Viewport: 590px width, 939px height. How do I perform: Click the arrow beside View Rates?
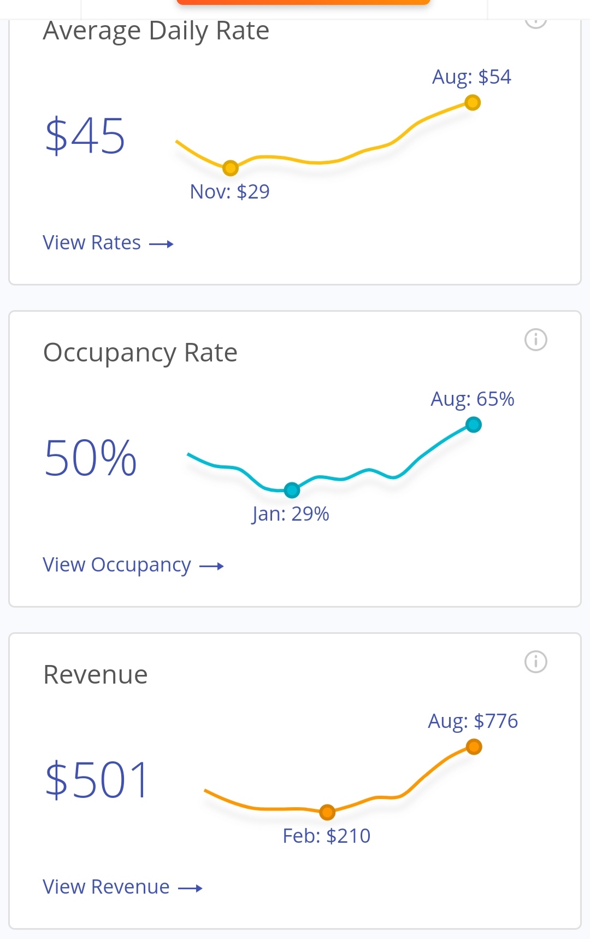tap(161, 244)
